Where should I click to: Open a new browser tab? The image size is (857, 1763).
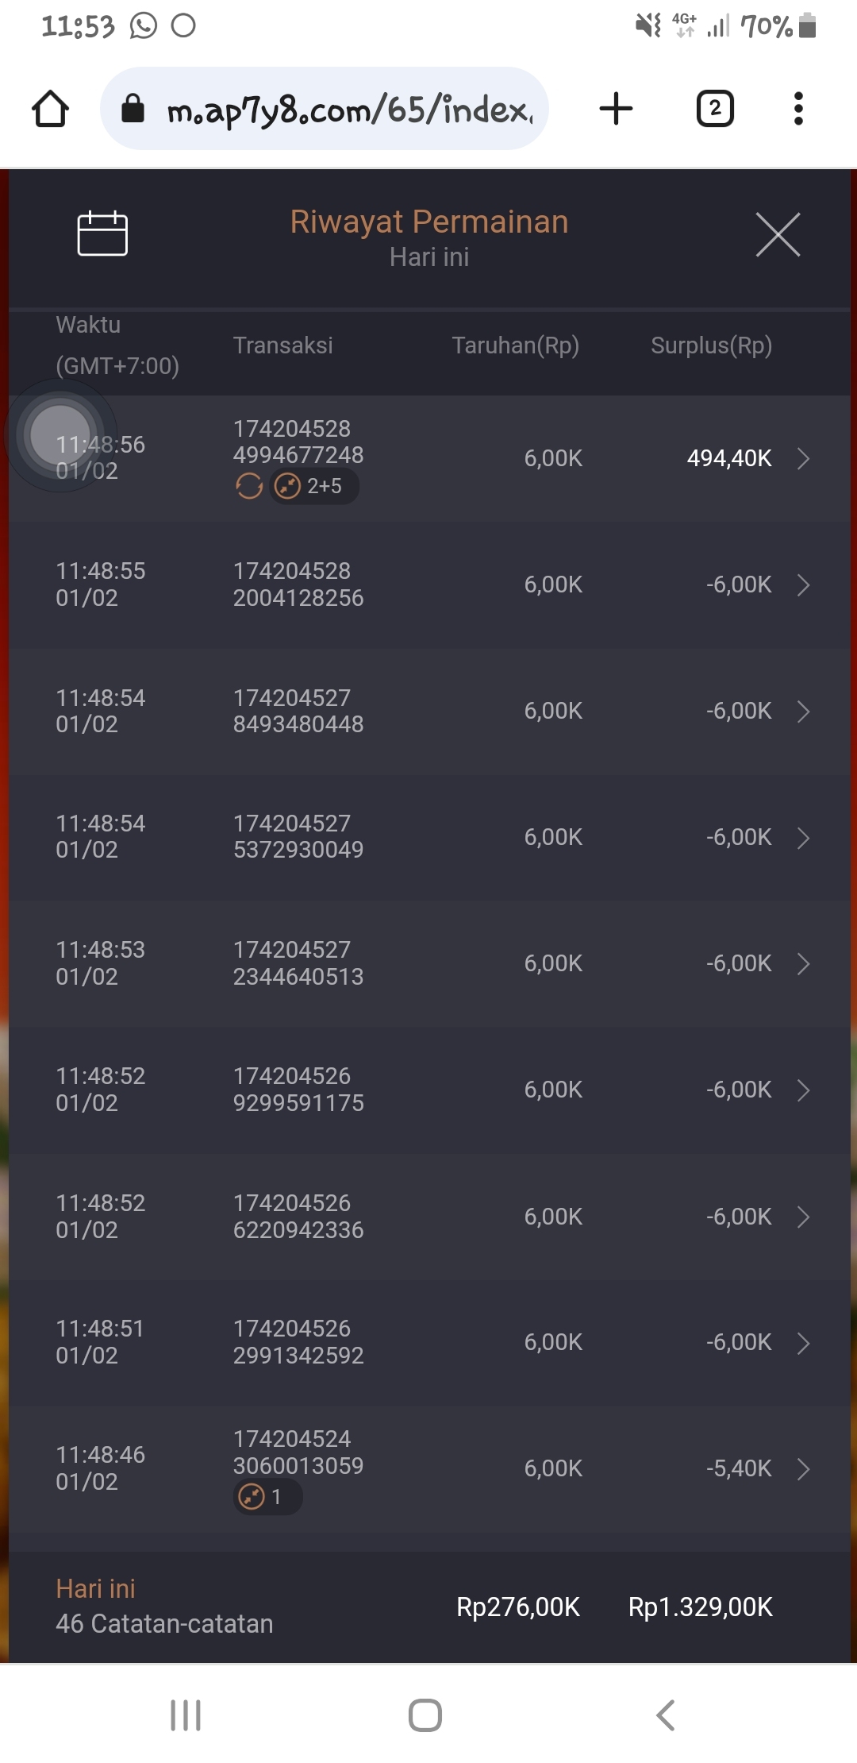[616, 109]
